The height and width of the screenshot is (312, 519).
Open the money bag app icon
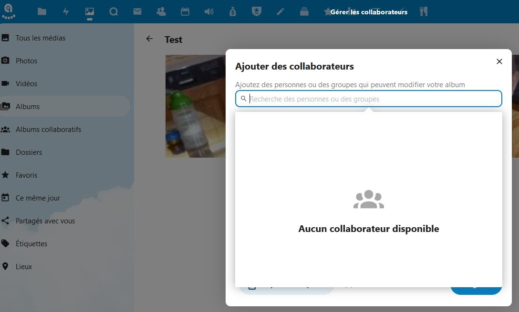pos(233,11)
